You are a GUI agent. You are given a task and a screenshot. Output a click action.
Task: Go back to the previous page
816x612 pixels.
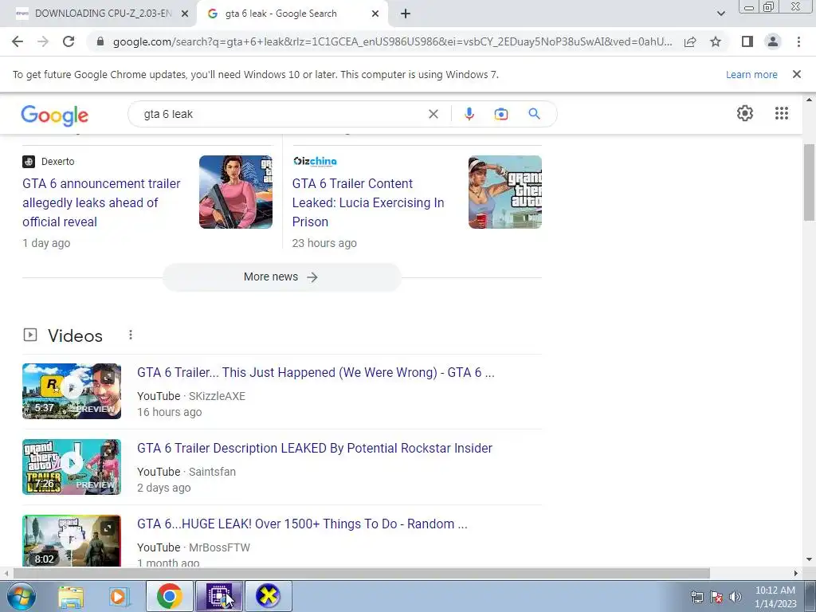(18, 41)
